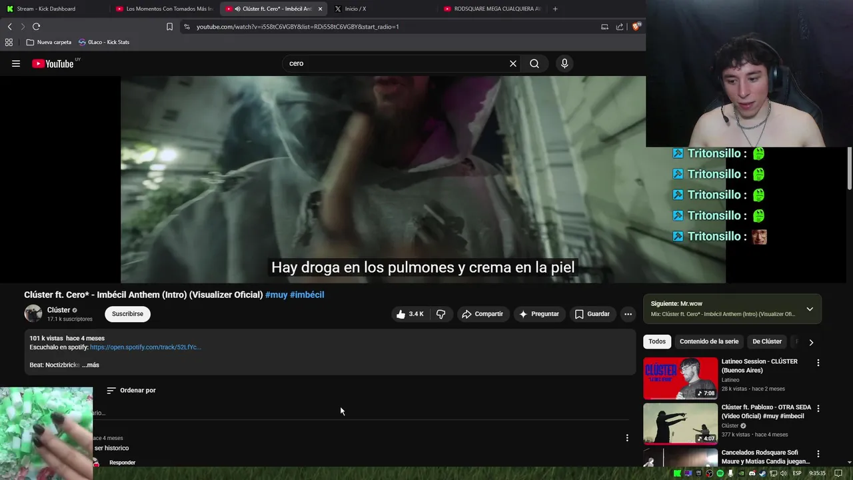
Task: Open the Kick tray icon
Action: pyautogui.click(x=677, y=473)
